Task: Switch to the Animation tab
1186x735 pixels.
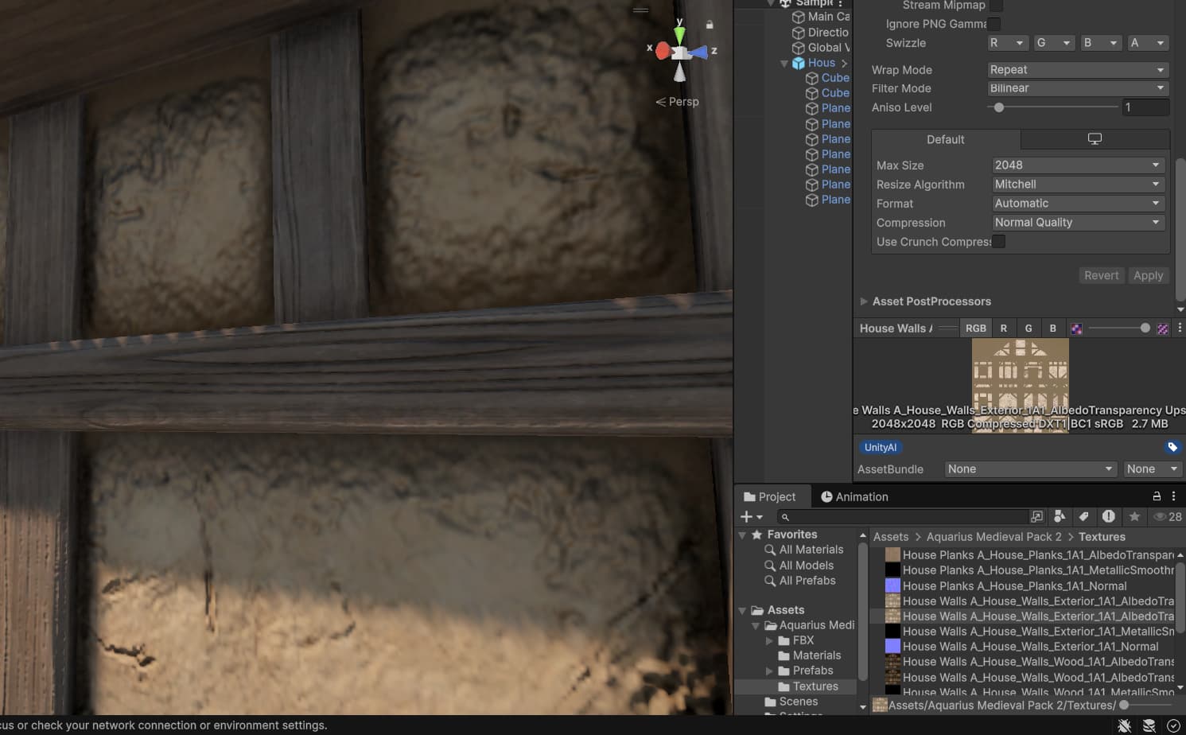Action: [x=855, y=496]
